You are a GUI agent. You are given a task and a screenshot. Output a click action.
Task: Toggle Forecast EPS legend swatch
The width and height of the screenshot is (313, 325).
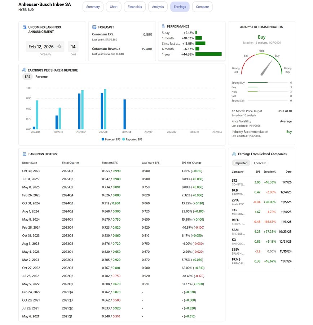click(103, 139)
